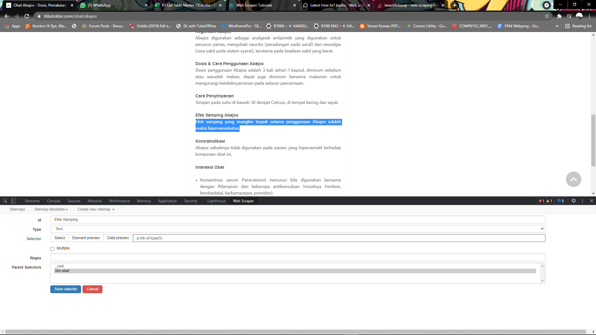This screenshot has width=596, height=335.
Task: Click the Data preview button
Action: pyautogui.click(x=118, y=238)
